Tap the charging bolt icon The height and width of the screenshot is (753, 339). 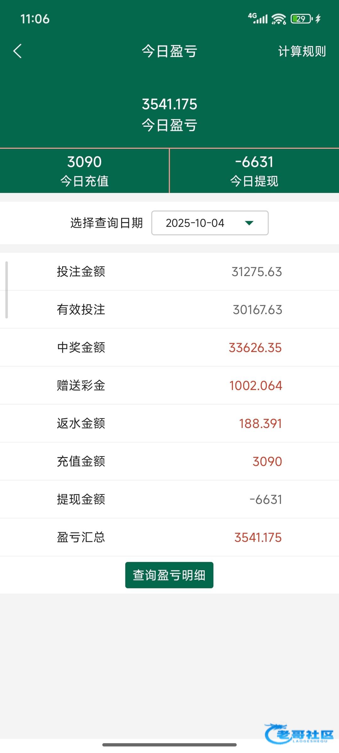(318, 19)
